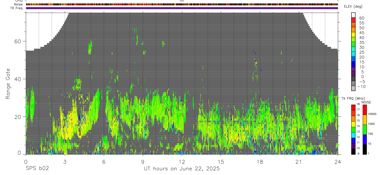The height and width of the screenshot is (175, 380).
Task: Click the yellow 14–15 MHz TX FRQ swatch
Action: [x=353, y=124]
